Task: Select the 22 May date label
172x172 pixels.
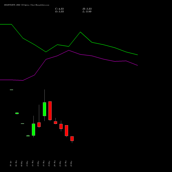Action: (66, 163)
